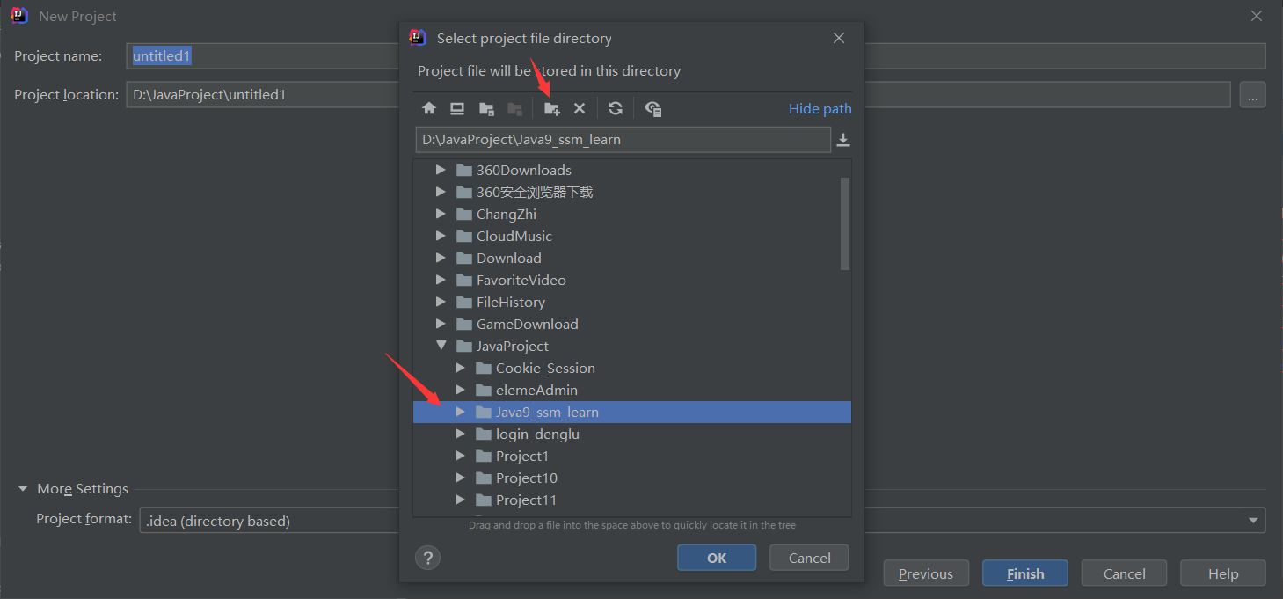Select the CloudMusic folder name
The image size is (1283, 599).
pos(514,236)
